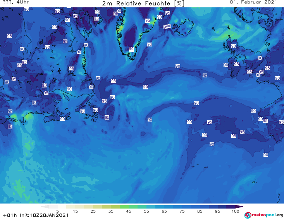Image resolution: width=284 pixels, height=219 pixels.
Task: Click legend value '55' on color scale
Action: (x=146, y=211)
